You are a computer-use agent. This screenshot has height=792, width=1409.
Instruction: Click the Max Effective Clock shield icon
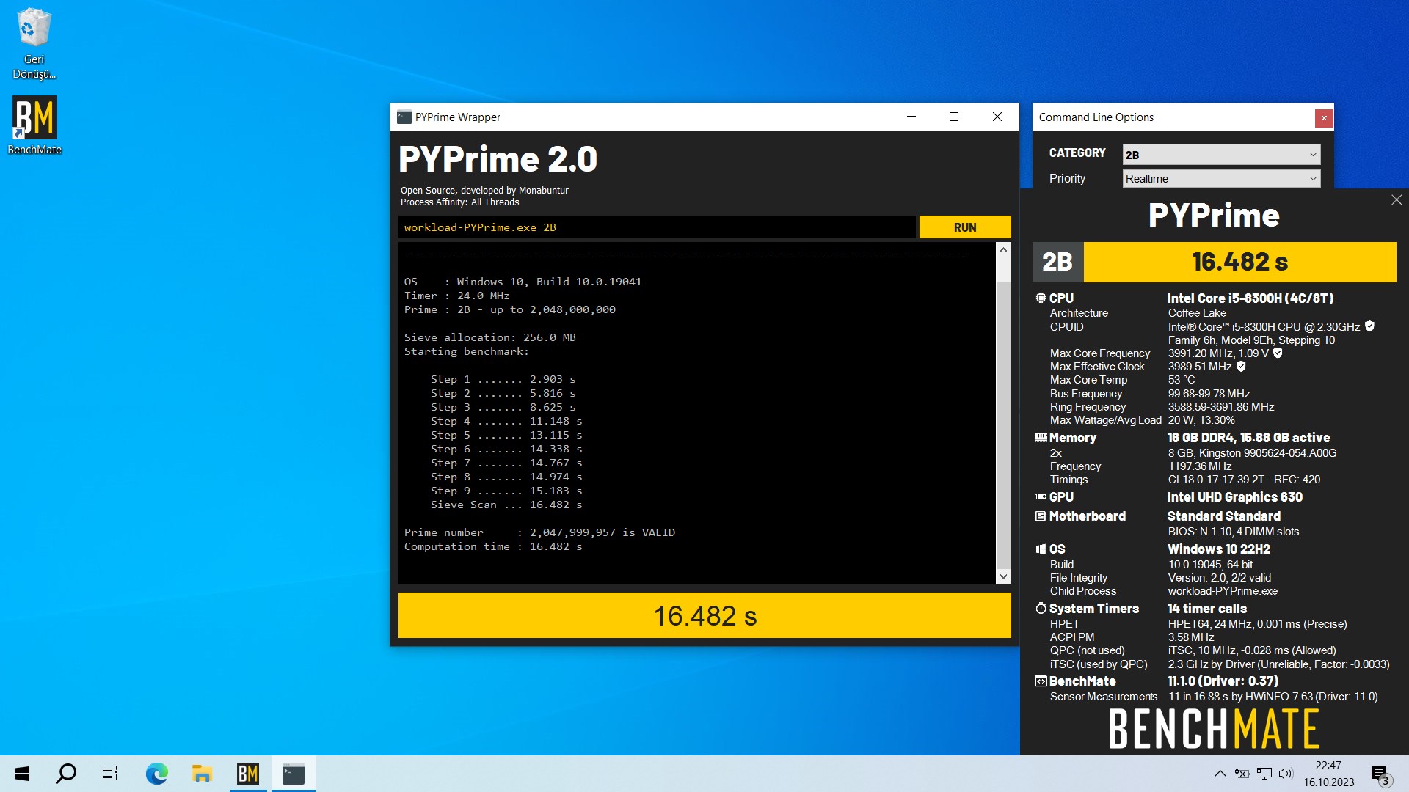pos(1241,366)
